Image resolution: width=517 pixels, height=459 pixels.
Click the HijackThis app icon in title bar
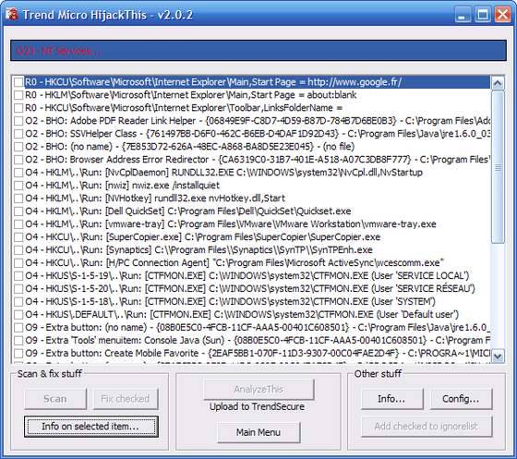[x=11, y=14]
